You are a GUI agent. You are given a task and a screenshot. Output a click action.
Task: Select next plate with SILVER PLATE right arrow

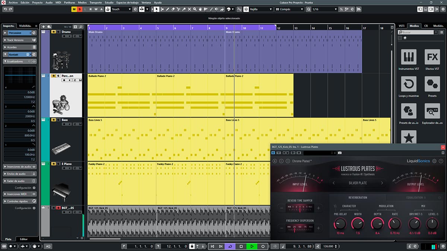(382, 183)
